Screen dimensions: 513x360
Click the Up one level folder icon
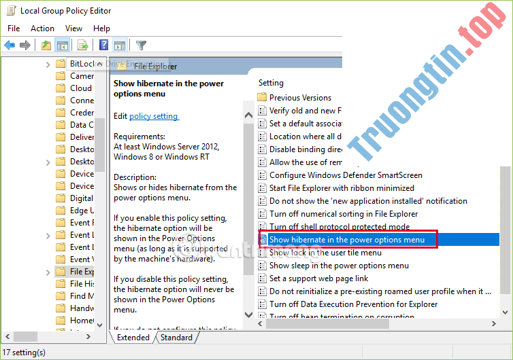pyautogui.click(x=46, y=45)
